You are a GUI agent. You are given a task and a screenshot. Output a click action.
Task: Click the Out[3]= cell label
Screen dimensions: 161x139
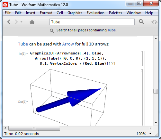pyautogui.click(x=23, y=102)
